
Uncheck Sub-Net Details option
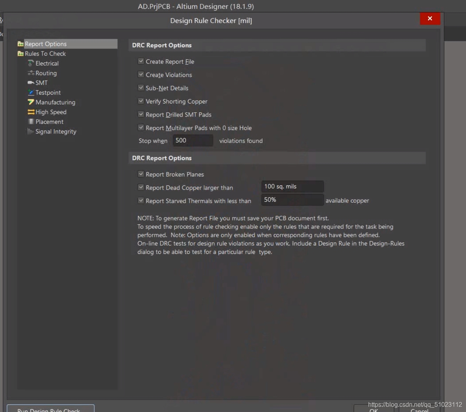click(141, 88)
